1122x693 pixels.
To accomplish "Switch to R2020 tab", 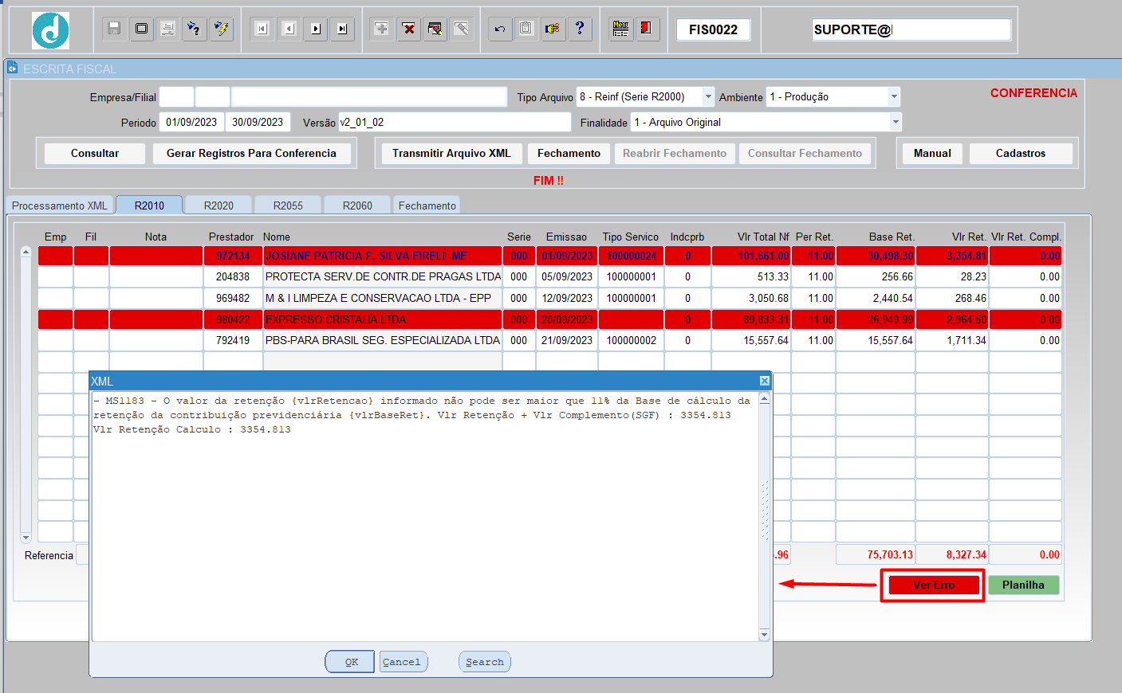I will click(x=218, y=206).
